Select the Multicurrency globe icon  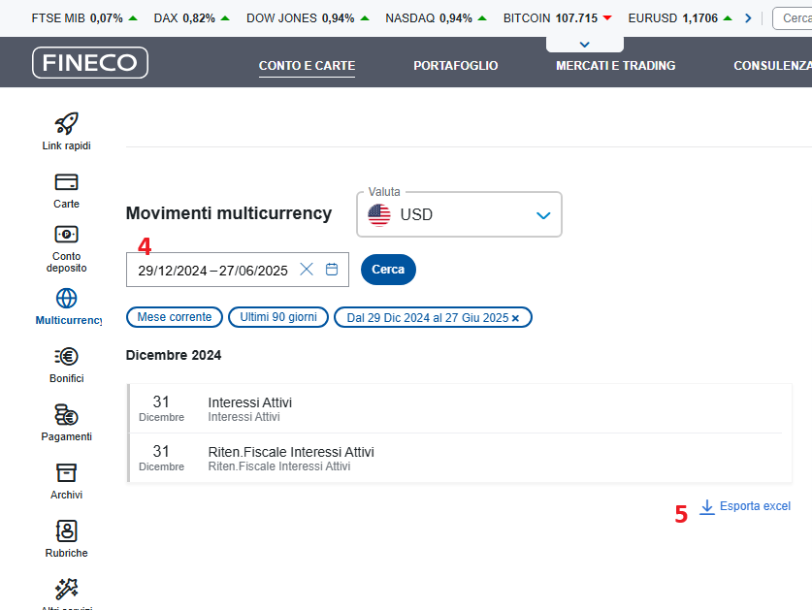pyautogui.click(x=66, y=299)
